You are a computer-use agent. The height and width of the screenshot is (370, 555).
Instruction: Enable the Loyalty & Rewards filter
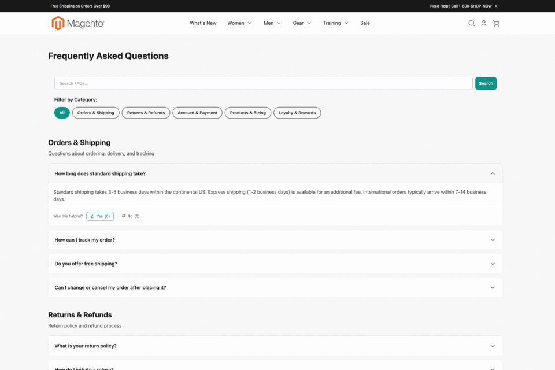pos(297,113)
